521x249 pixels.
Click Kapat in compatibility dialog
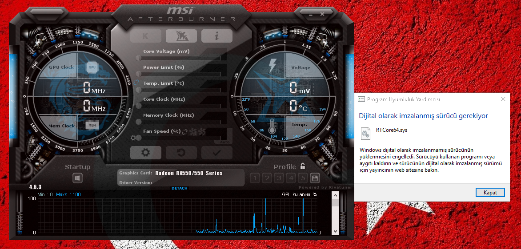point(490,192)
